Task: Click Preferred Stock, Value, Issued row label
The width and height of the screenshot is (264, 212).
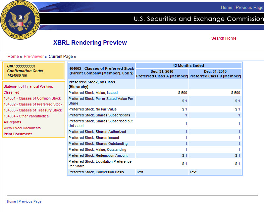Action: pos(93,93)
